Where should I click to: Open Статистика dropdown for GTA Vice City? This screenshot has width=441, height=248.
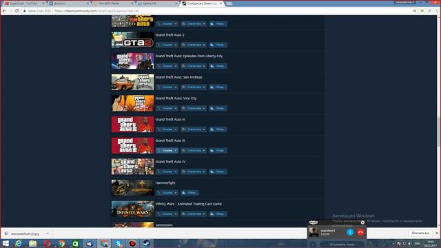click(194, 108)
